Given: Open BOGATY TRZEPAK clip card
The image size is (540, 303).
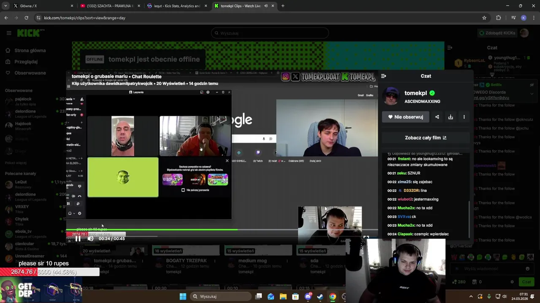Looking at the screenshot, I should [x=186, y=261].
